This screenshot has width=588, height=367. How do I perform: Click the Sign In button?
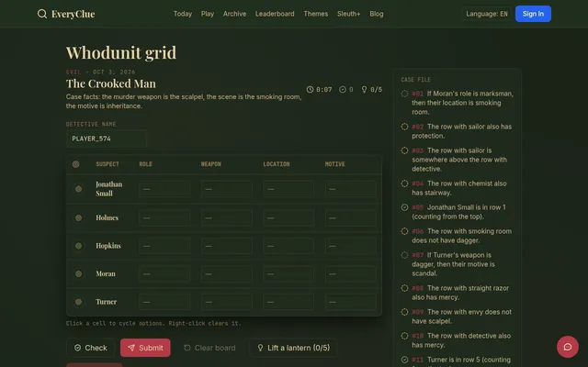[533, 14]
